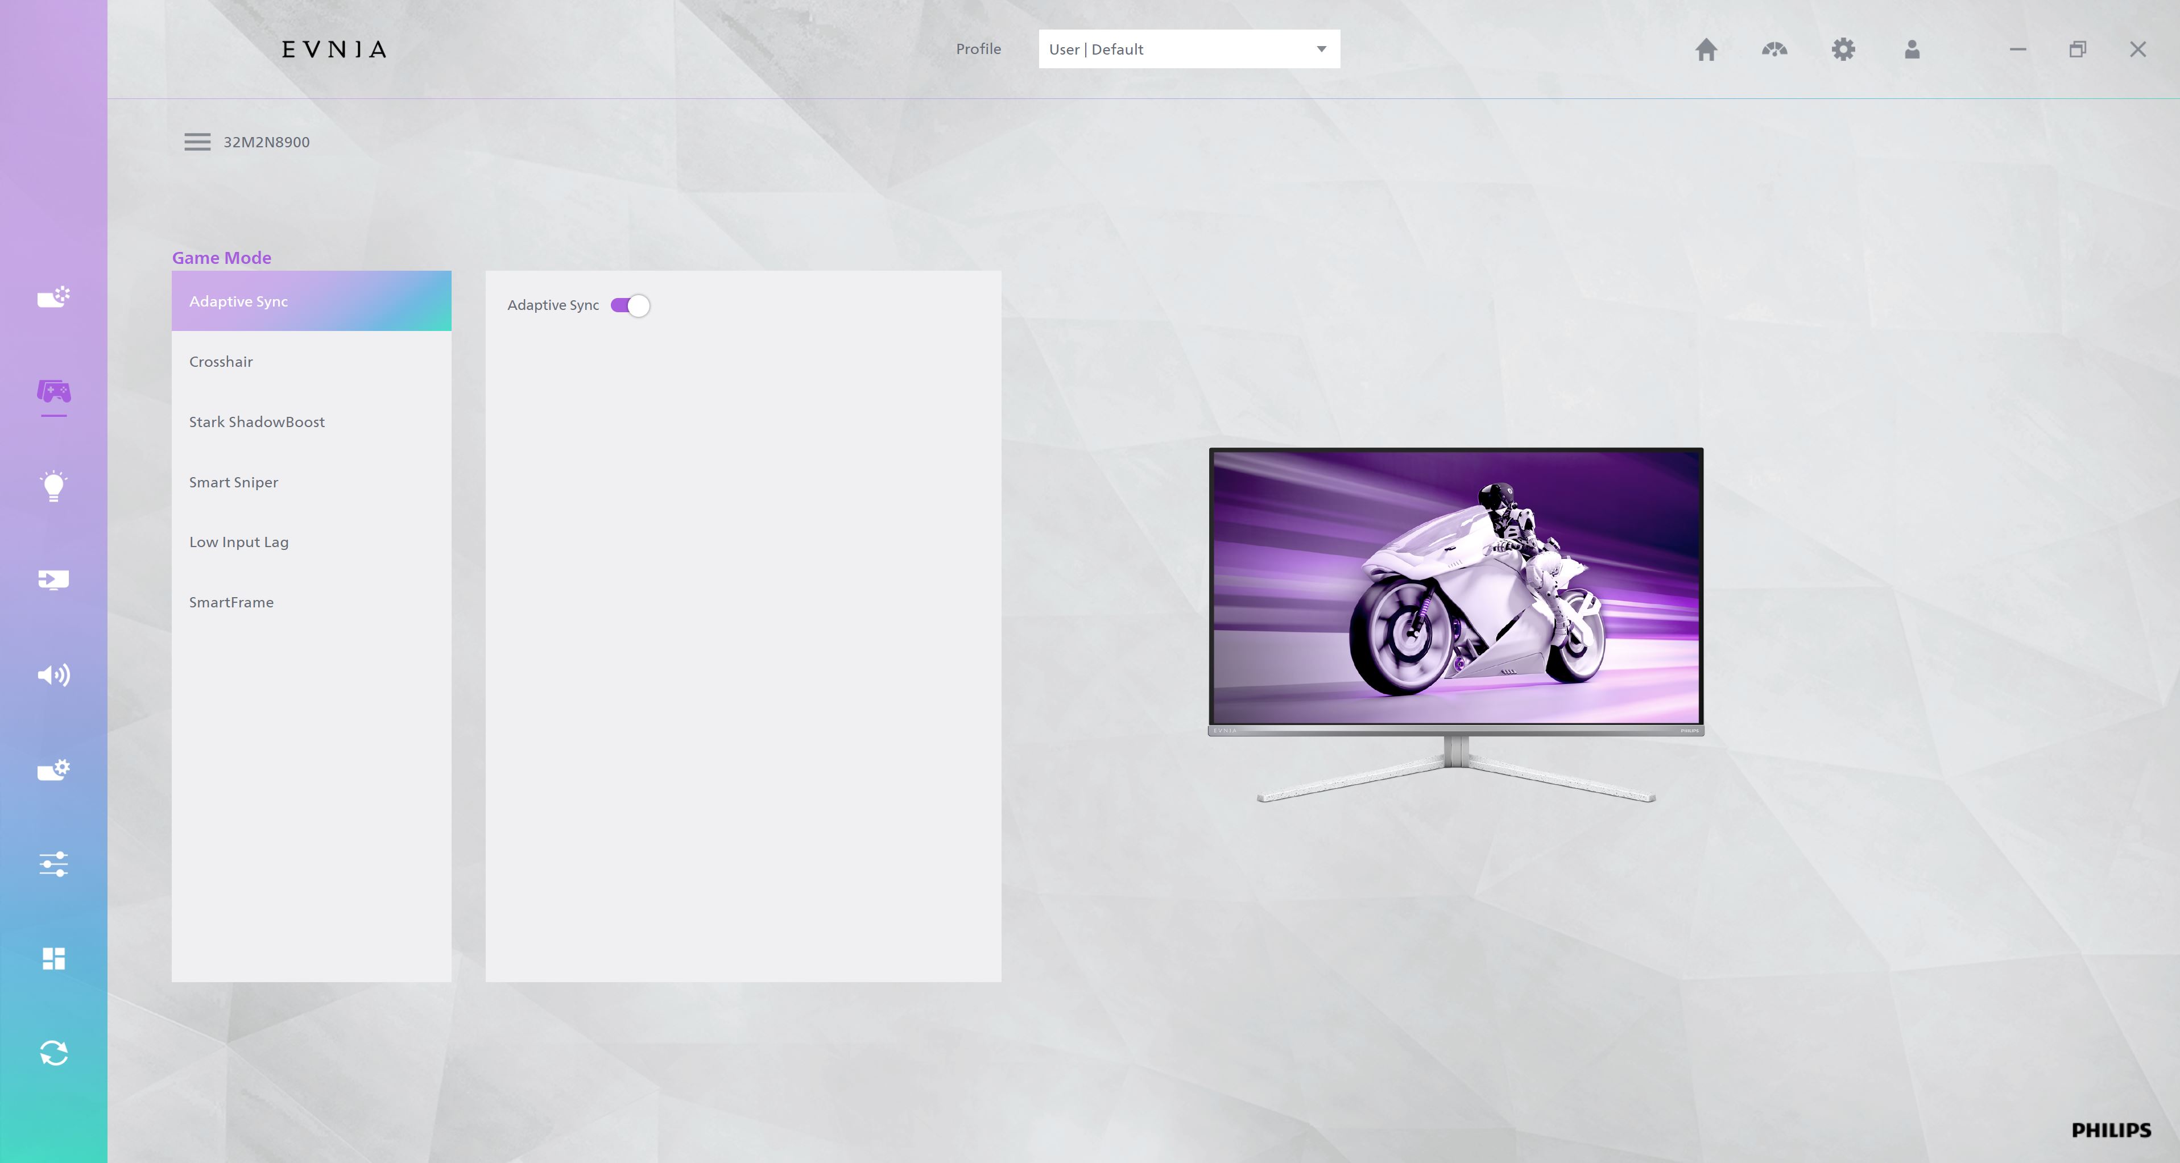
Task: Open the User | Default profile box
Action: coord(1176,49)
